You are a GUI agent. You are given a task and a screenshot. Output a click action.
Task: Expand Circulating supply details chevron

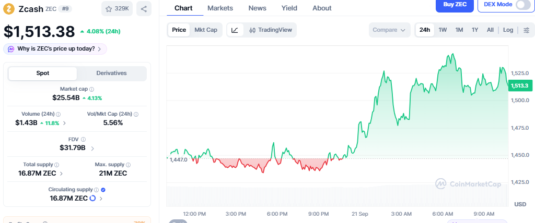[101, 198]
